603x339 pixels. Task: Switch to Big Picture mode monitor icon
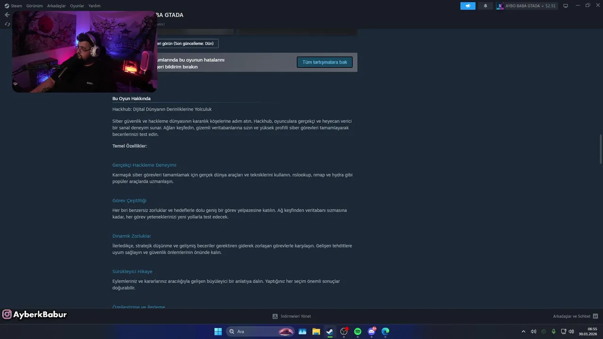click(566, 6)
